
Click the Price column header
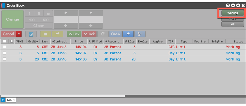click(x=79, y=41)
